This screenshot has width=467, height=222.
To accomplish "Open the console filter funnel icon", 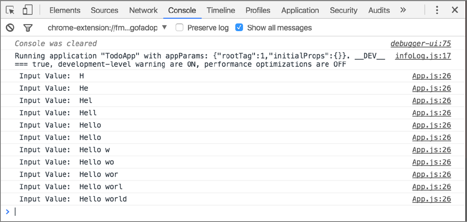I will click(28, 28).
